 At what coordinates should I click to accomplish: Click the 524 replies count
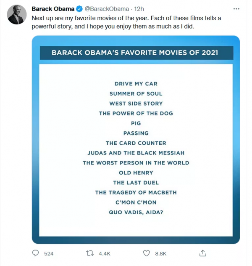49,253
